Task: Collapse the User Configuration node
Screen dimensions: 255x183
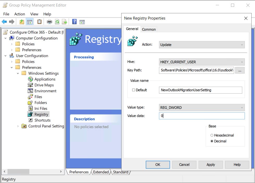Action: 5,56
